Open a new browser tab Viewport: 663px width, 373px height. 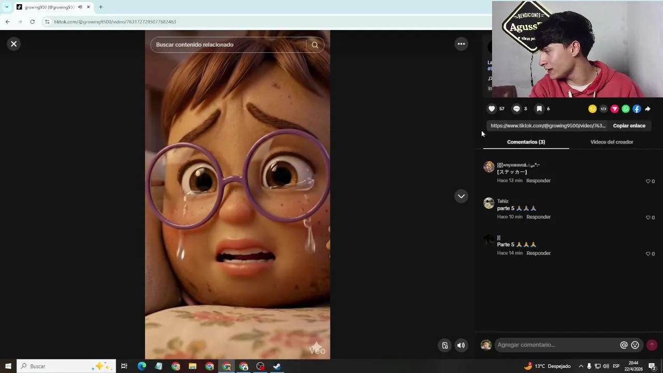[100, 7]
